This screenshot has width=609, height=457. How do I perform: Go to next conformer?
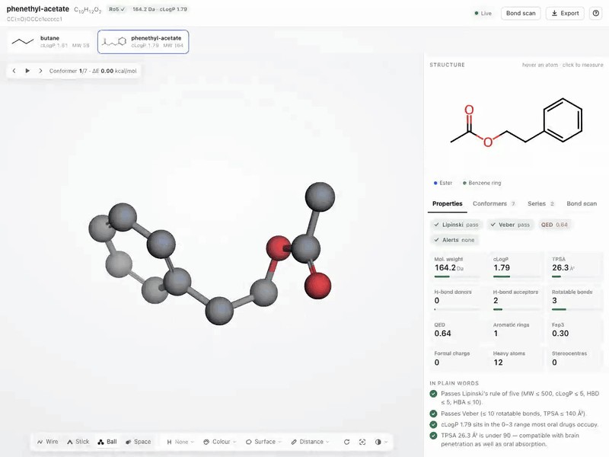coord(40,71)
